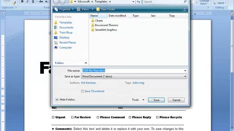Click Kirt Kershaw author name
This screenshot has width=234, height=131.
[88, 83]
